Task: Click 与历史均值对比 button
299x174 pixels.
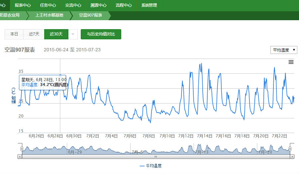Action: [x=101, y=34]
